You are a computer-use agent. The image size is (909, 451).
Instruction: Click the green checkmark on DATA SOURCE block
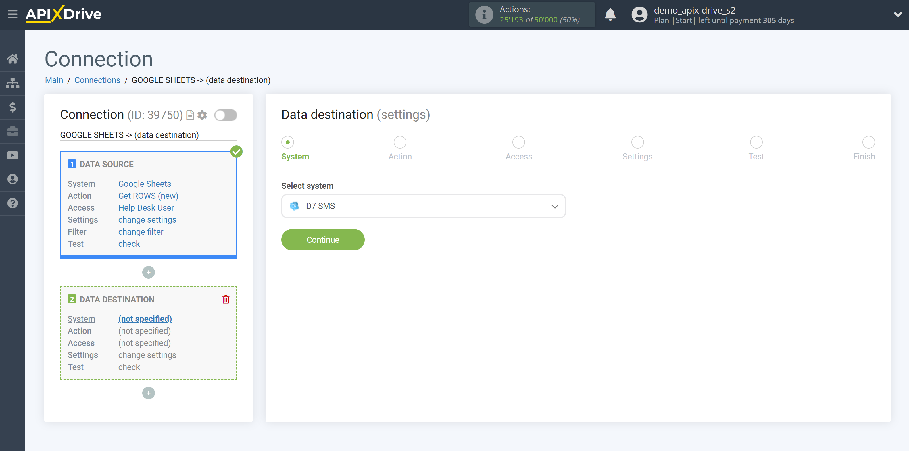tap(236, 152)
